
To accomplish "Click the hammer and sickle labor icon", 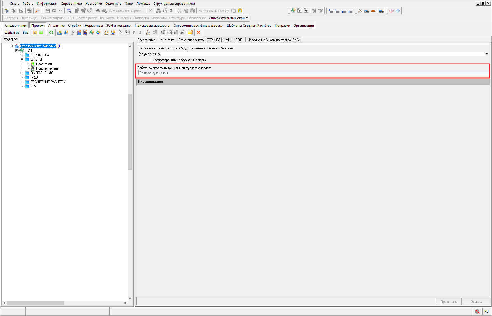I will click(360, 11).
